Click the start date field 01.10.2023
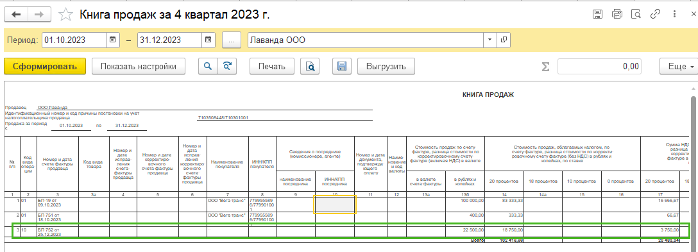This screenshot has width=698, height=252. (74, 40)
